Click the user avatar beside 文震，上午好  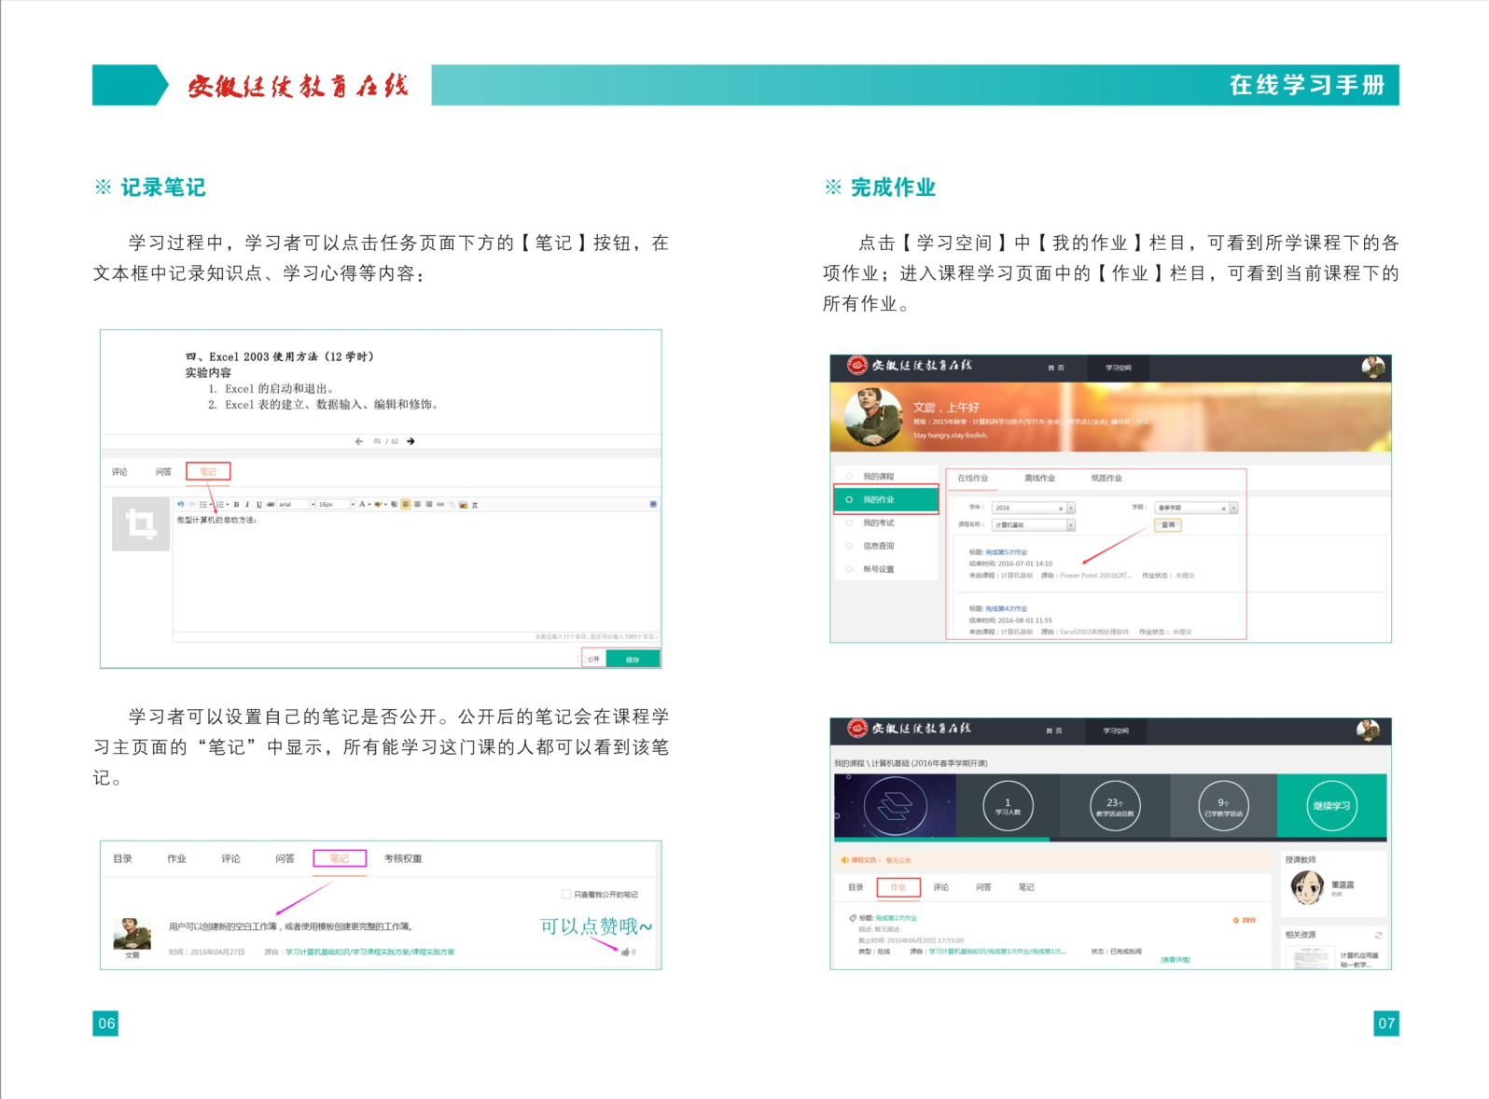(x=873, y=417)
